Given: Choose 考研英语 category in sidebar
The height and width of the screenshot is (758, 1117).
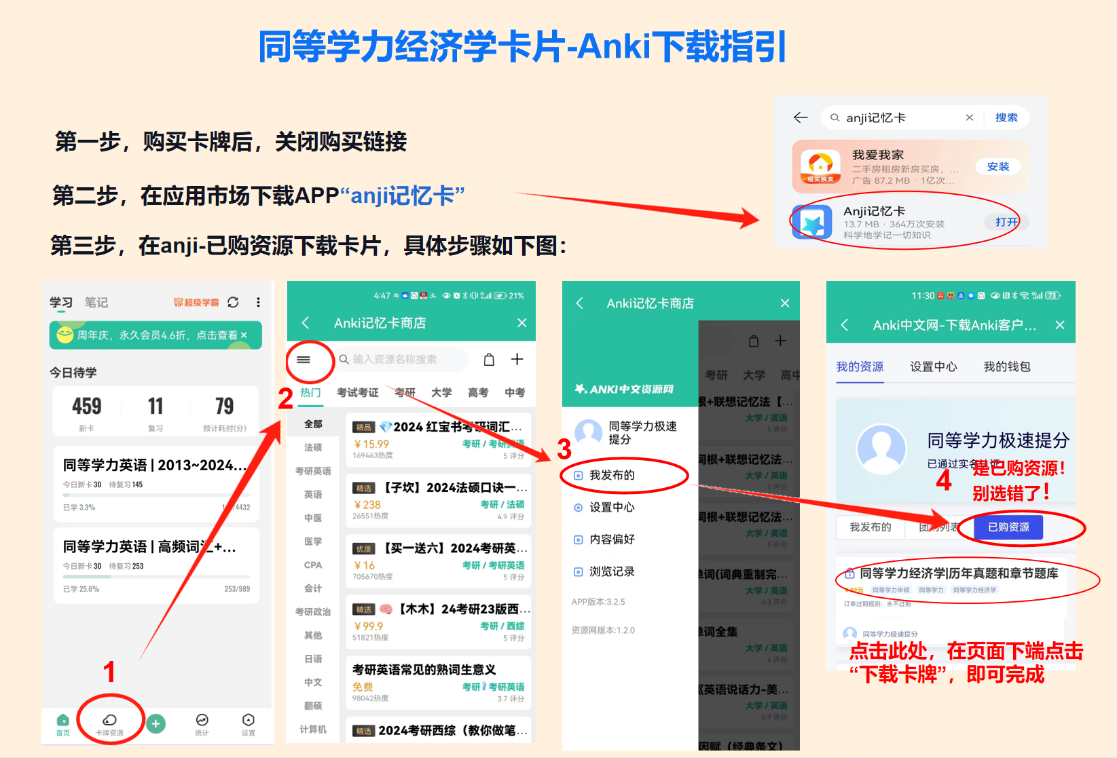Looking at the screenshot, I should pyautogui.click(x=313, y=471).
